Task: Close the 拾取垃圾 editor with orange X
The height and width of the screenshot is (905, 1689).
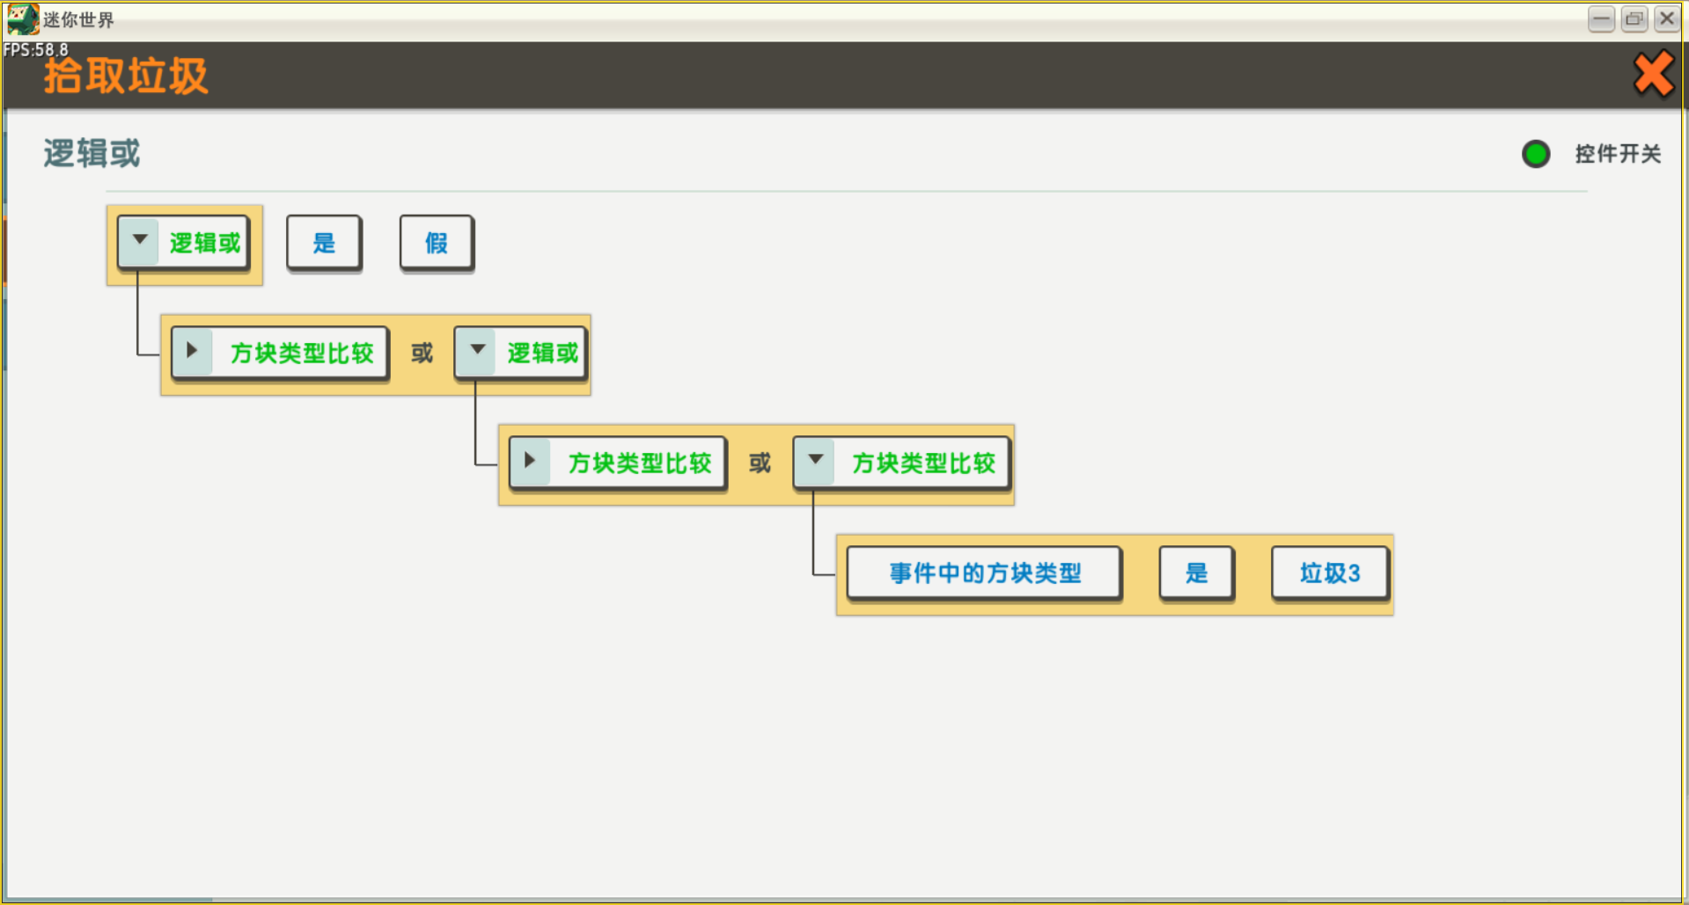Action: (x=1652, y=74)
